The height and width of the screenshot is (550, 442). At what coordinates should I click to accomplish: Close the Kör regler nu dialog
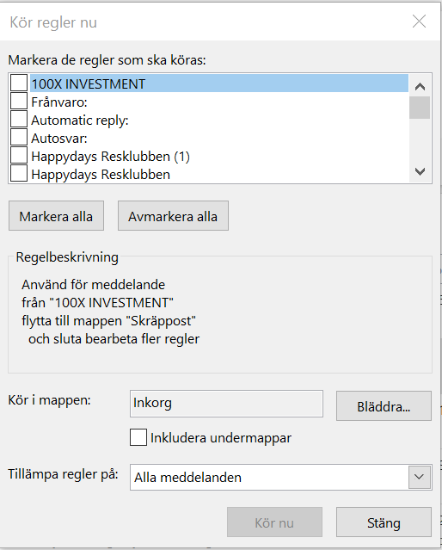pos(419,22)
